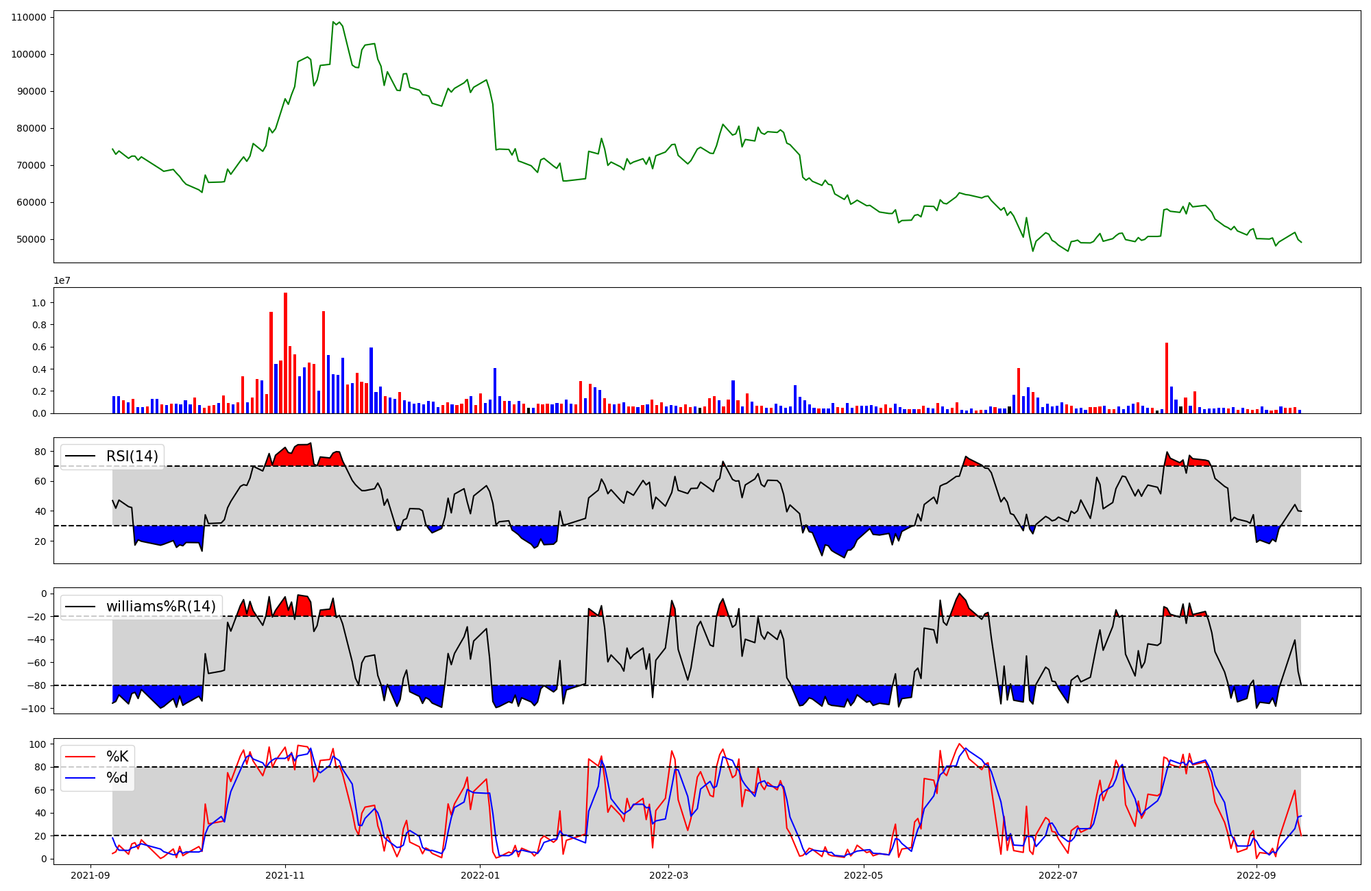Click the tallest red volume bar
Viewport: 1371px width, 891px height.
285,353
